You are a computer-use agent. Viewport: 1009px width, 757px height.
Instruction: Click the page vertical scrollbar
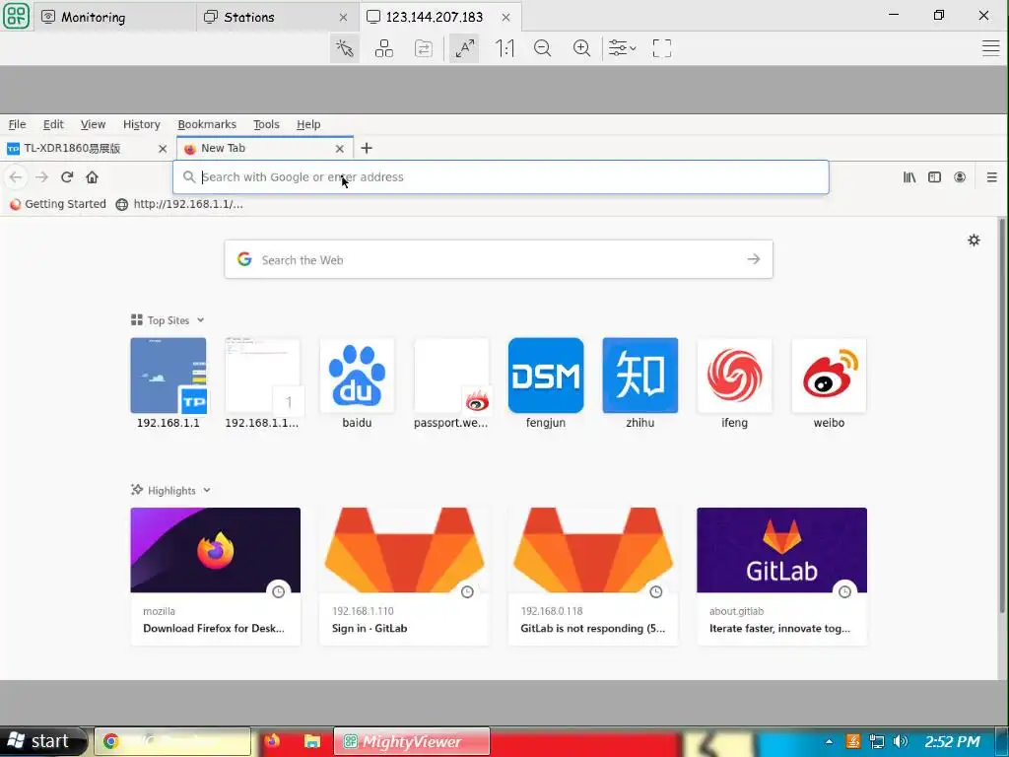click(1001, 415)
